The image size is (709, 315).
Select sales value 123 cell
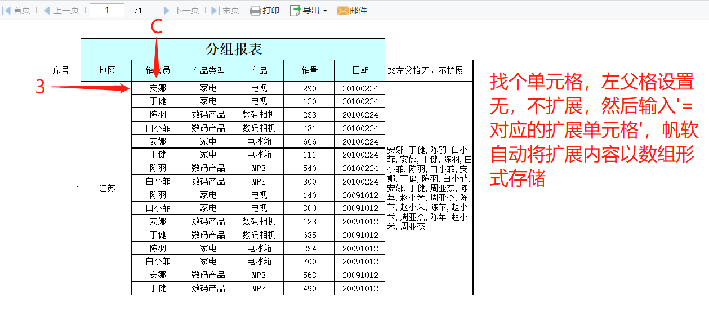(x=309, y=222)
